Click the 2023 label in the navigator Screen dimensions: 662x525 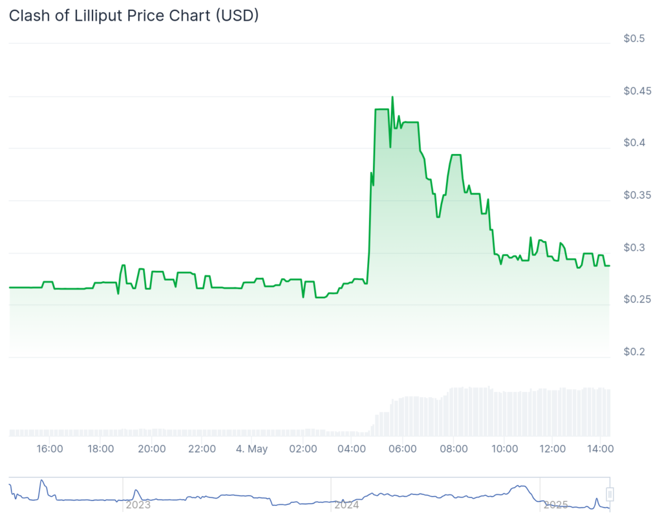click(138, 504)
